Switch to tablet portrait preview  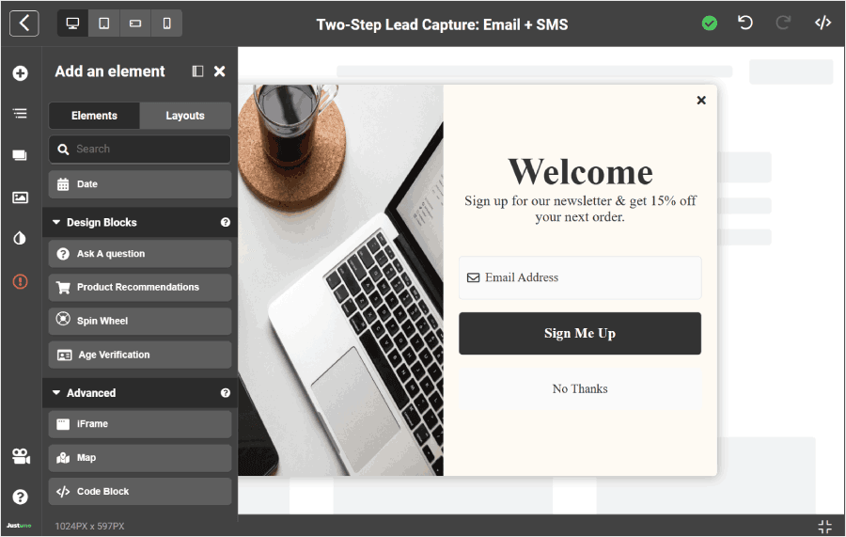click(x=104, y=24)
